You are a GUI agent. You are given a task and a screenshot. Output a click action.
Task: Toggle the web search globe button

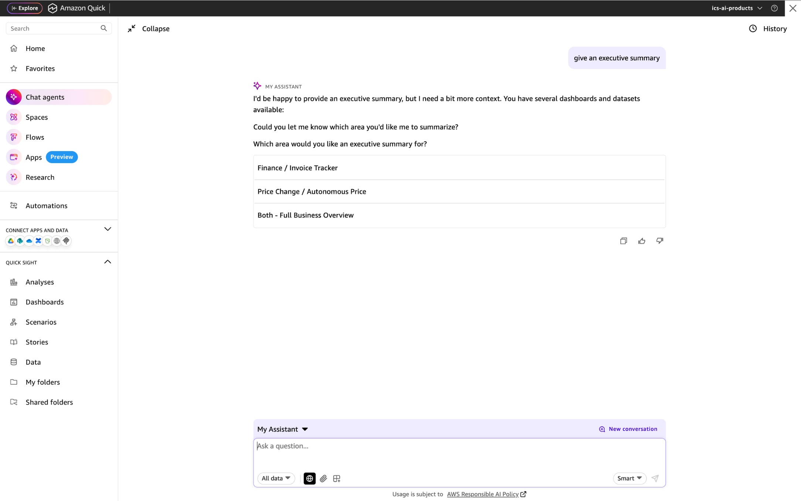coord(310,478)
